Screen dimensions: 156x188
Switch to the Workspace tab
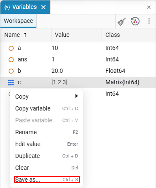click(19, 21)
